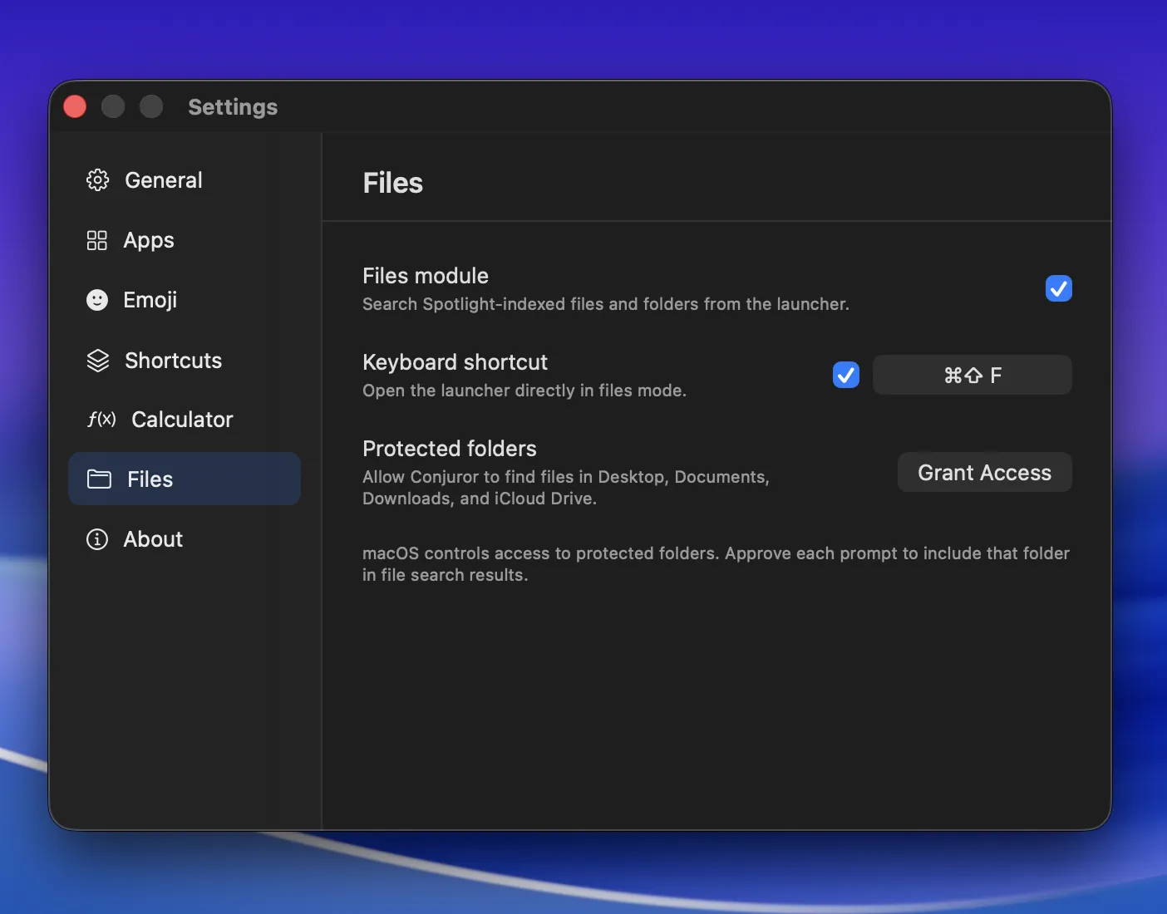Click the Shortcuts stacked-layers icon
Screen dimensions: 1167x914
pyautogui.click(x=98, y=361)
